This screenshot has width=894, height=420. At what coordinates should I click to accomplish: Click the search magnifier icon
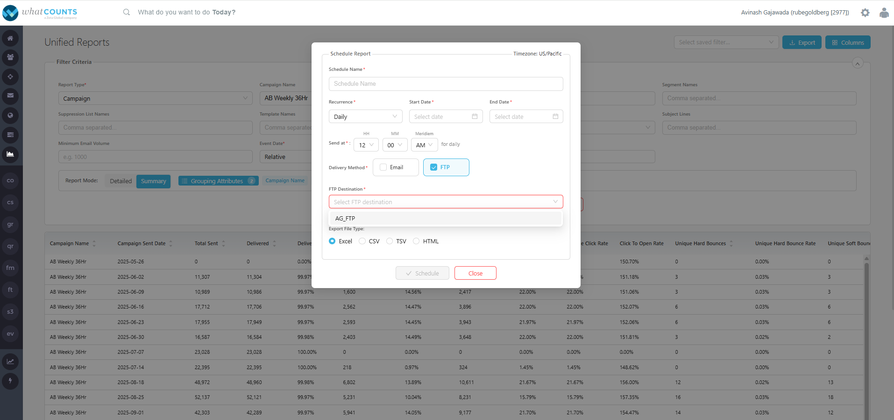click(127, 12)
